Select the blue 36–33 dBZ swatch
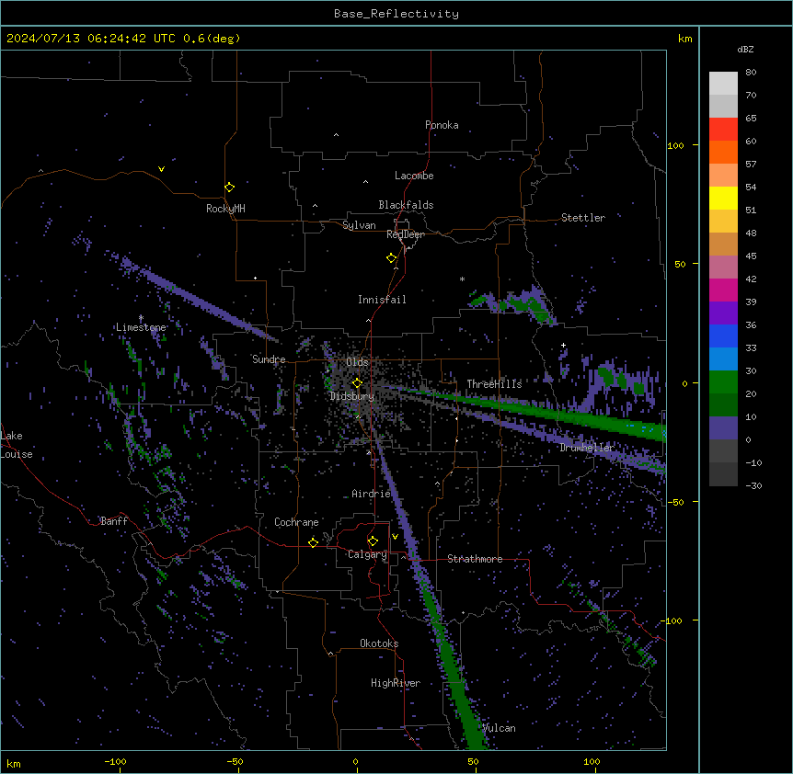Image resolution: width=793 pixels, height=774 pixels. [x=723, y=336]
